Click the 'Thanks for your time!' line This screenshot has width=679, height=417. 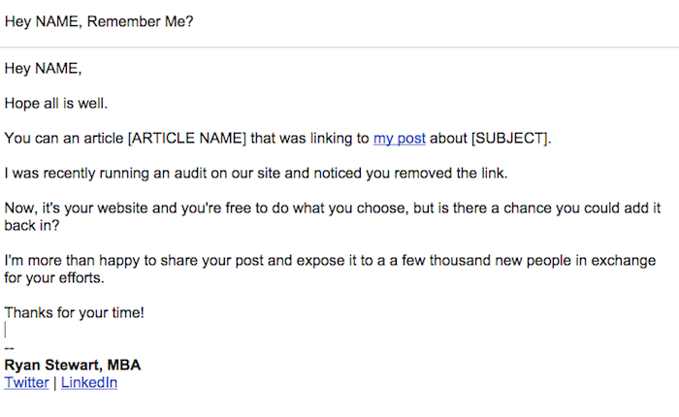tap(74, 312)
